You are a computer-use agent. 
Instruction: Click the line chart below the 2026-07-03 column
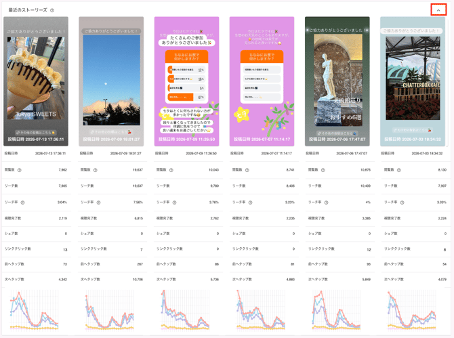(x=412, y=310)
